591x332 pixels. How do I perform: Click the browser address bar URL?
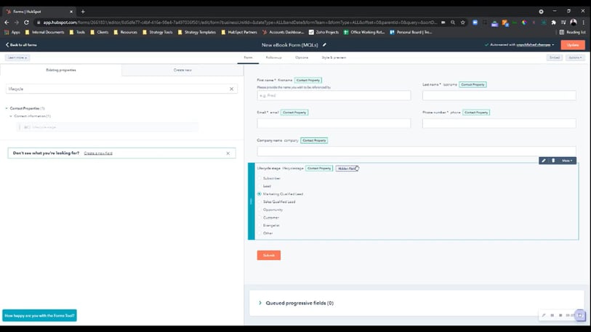240,23
